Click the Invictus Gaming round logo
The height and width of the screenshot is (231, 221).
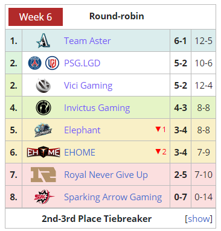pyautogui.click(x=43, y=108)
